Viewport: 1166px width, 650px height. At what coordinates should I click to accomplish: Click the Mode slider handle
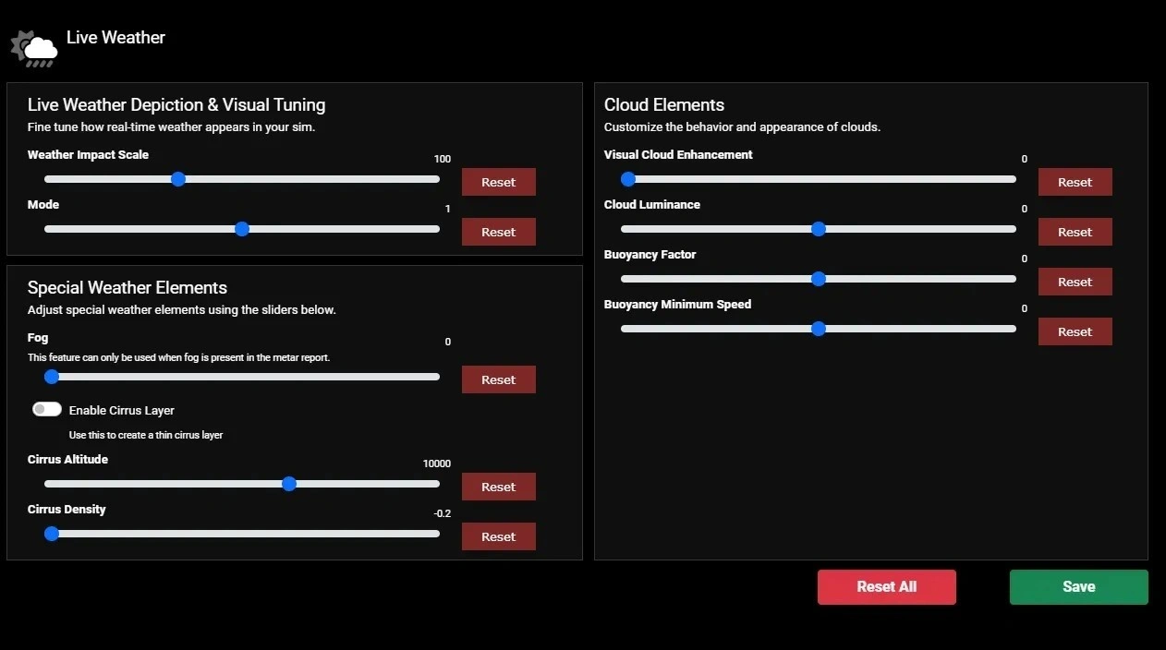(242, 229)
